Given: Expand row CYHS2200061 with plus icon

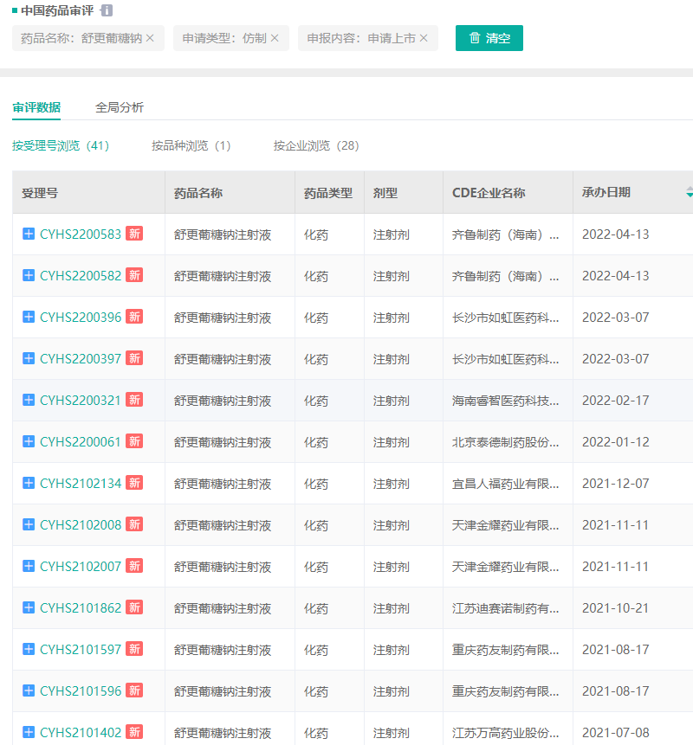Looking at the screenshot, I should tap(29, 441).
